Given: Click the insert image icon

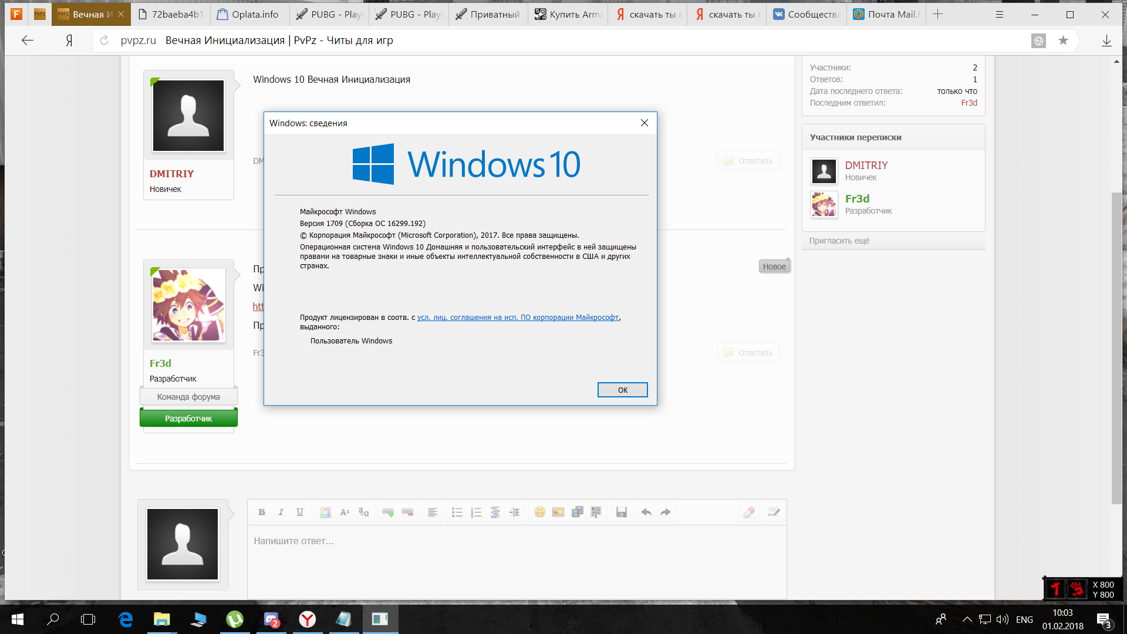Looking at the screenshot, I should click(x=558, y=512).
